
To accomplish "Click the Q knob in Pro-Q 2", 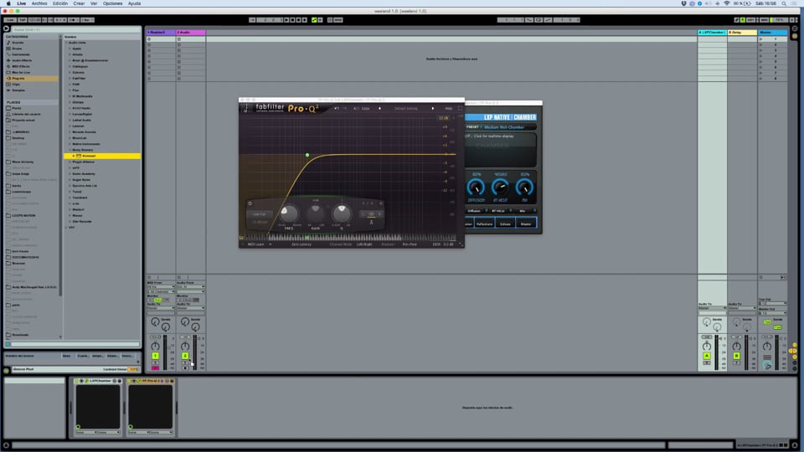I will click(342, 213).
